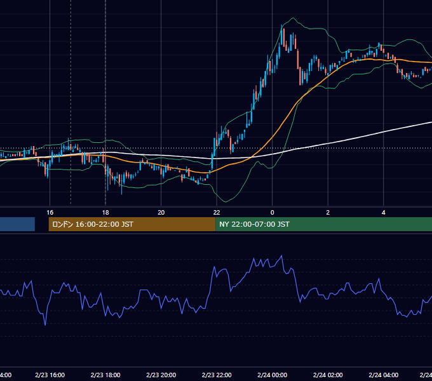The width and height of the screenshot is (432, 381).
Task: Click the 16 hour label on price chart axis
Action: [50, 213]
